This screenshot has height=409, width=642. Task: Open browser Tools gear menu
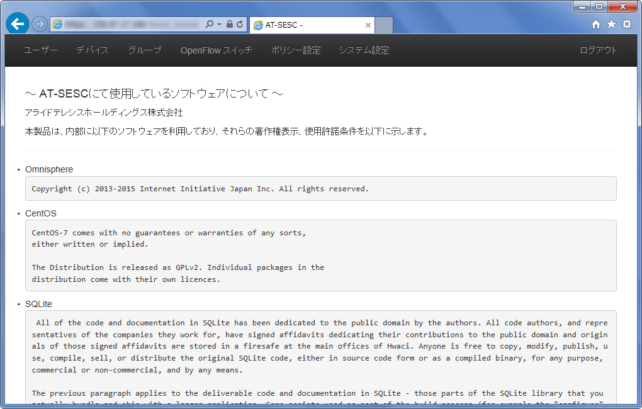coord(627,25)
